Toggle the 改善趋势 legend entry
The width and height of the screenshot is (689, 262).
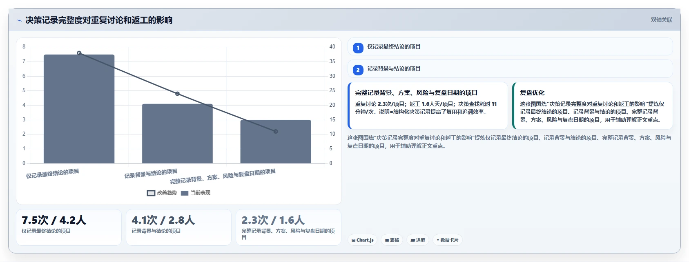coord(162,193)
